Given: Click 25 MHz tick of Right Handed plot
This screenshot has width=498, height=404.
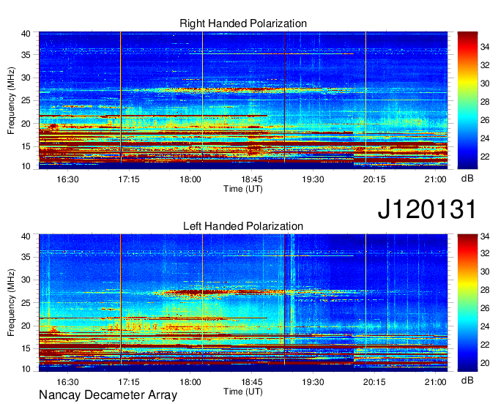Looking at the screenshot, I should tap(26, 100).
